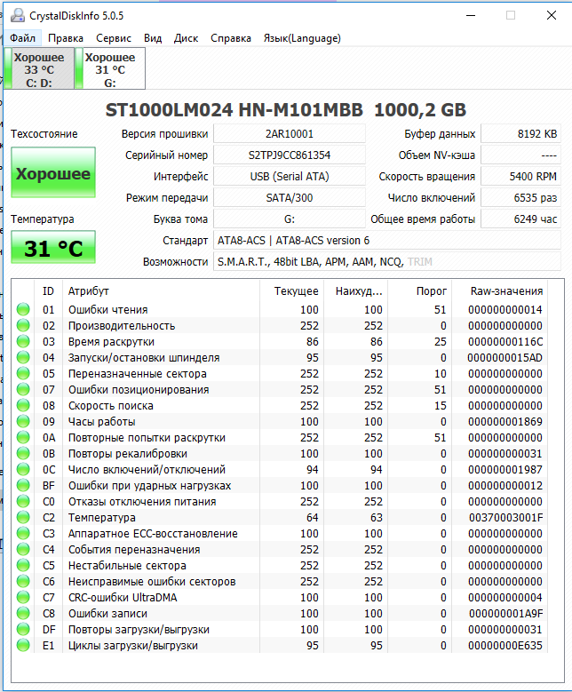Viewport: 572px width, 692px height.
Task: Click the features field with S.M.A.R.T. list
Action: [x=387, y=261]
